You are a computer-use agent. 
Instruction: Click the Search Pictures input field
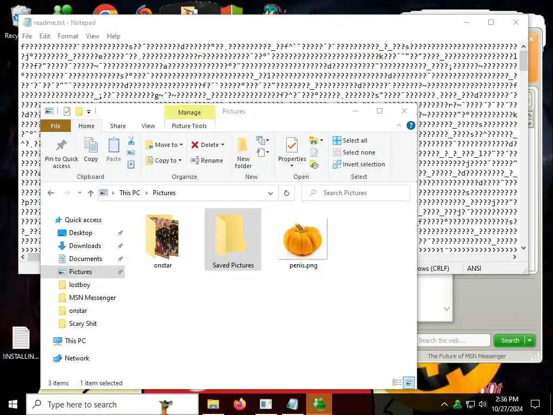click(x=356, y=193)
